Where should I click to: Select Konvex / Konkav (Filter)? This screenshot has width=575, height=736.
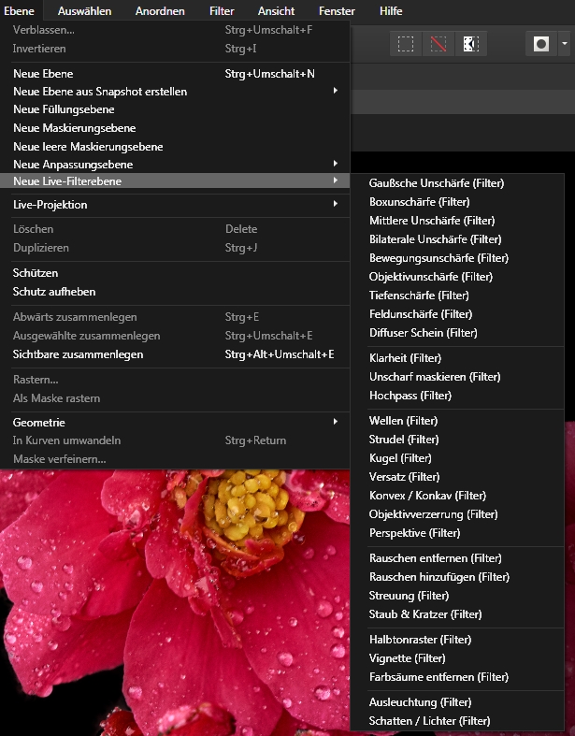pos(457,496)
